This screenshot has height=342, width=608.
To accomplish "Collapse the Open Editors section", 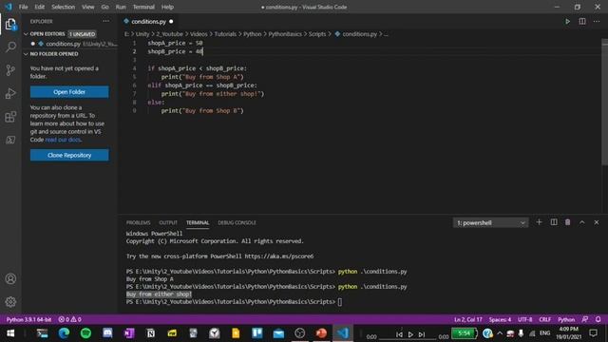I will tap(26, 34).
